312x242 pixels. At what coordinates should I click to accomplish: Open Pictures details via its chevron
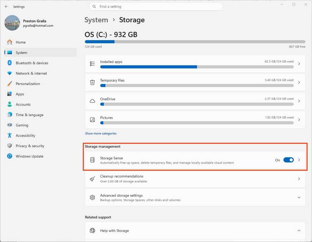click(299, 120)
